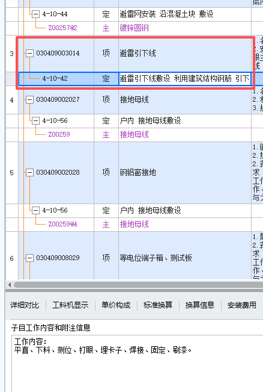Viewport: 263px width, 392px height.
Task: Collapse item 030409002028 expander
Action: (29, 172)
